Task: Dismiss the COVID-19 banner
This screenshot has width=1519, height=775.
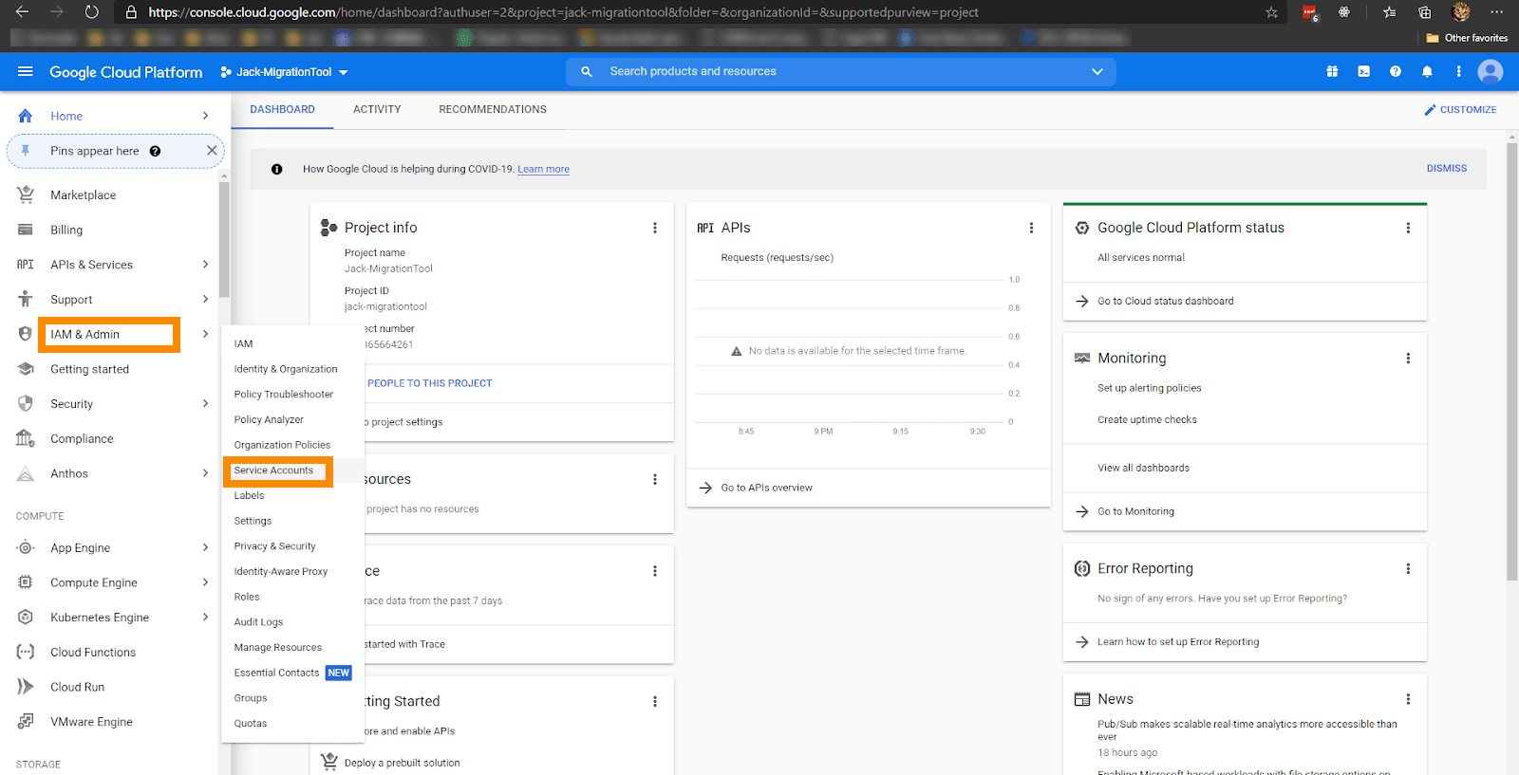Action: pos(1446,169)
